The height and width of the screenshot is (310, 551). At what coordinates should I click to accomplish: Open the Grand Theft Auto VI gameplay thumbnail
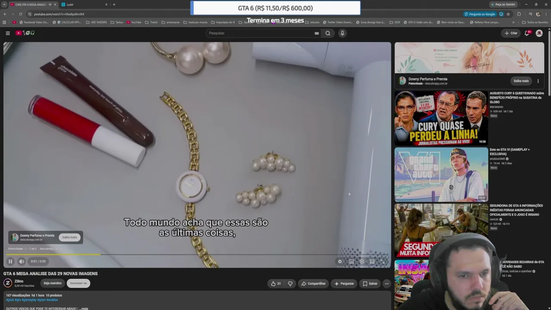pos(441,174)
